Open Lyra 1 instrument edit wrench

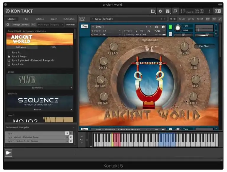(x=85, y=26)
